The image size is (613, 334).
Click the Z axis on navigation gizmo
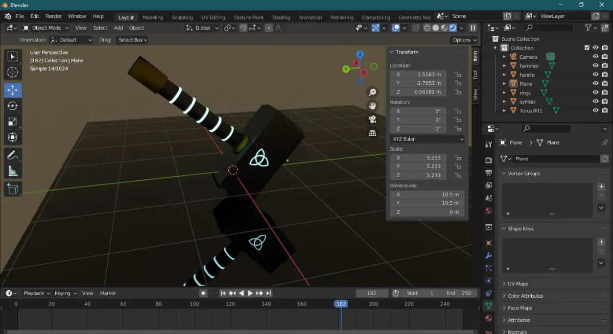[360, 54]
